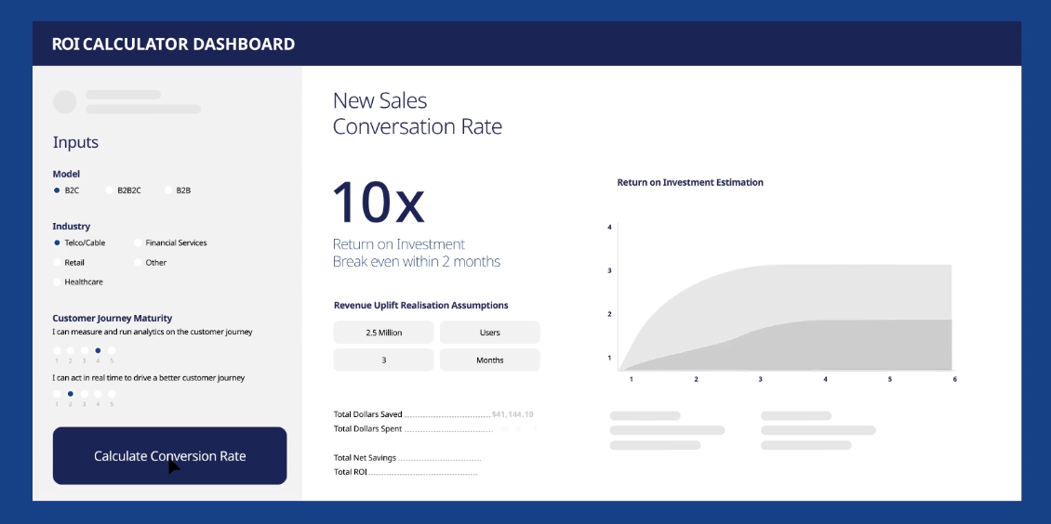Set act-in-real-time maturity rating to 4
The width and height of the screenshot is (1051, 524).
[98, 394]
